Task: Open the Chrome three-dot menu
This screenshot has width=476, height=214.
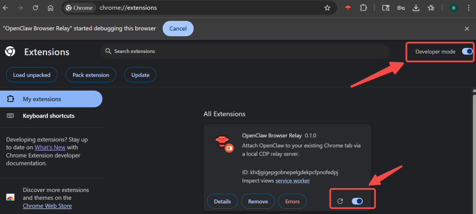Action: coord(469,8)
